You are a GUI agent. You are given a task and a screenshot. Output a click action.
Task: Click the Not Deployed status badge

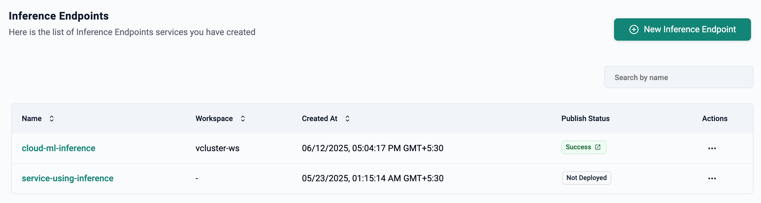586,178
